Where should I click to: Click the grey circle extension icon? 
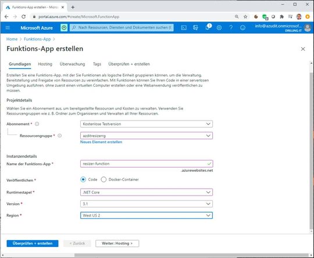273,17
